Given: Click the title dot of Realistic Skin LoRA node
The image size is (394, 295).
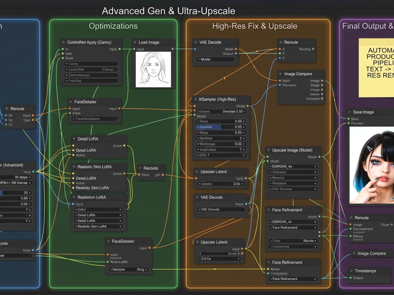Looking at the screenshot, I should [x=74, y=167].
